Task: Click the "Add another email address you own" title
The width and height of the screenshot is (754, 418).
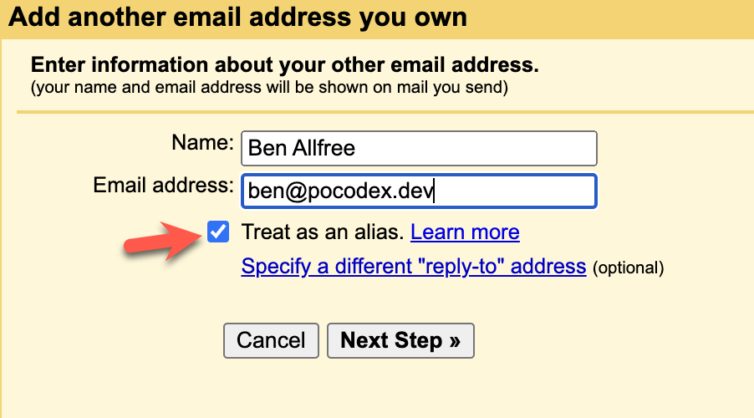Action: click(x=237, y=17)
